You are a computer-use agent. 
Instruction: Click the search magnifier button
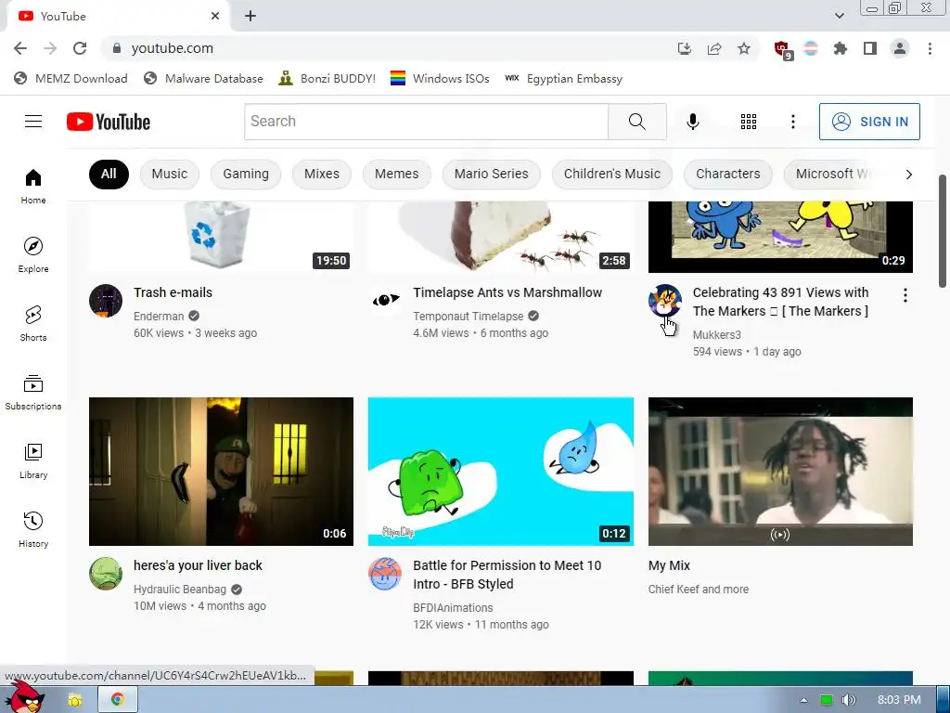[636, 122]
